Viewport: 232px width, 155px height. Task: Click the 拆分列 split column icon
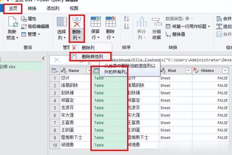(x=142, y=22)
